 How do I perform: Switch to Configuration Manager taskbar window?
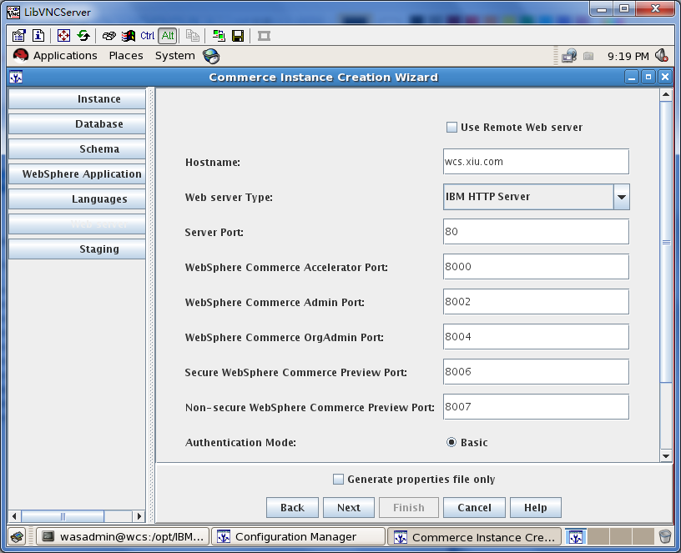pos(299,537)
